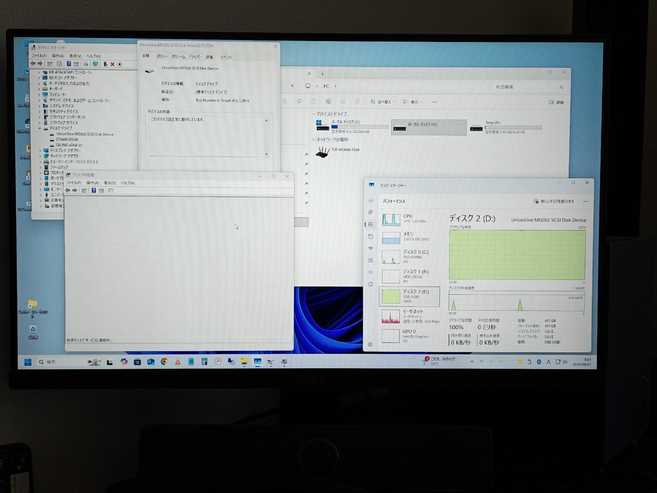Open 操作(A) menu in Device Manager
Image resolution: width=657 pixels, height=493 pixels.
click(57, 56)
